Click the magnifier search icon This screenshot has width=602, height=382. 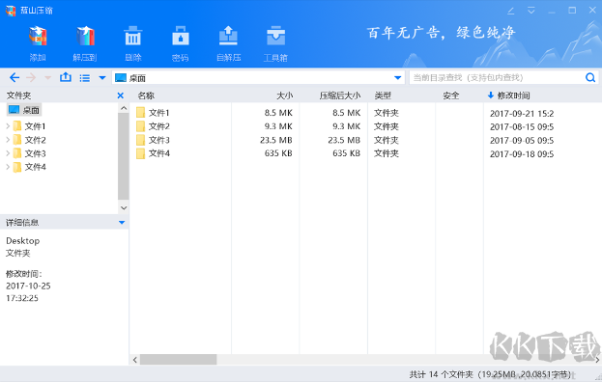[590, 78]
